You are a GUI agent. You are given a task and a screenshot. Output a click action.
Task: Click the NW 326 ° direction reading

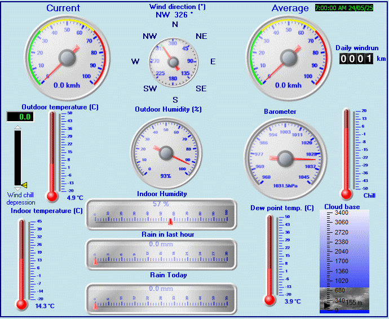click(x=174, y=15)
